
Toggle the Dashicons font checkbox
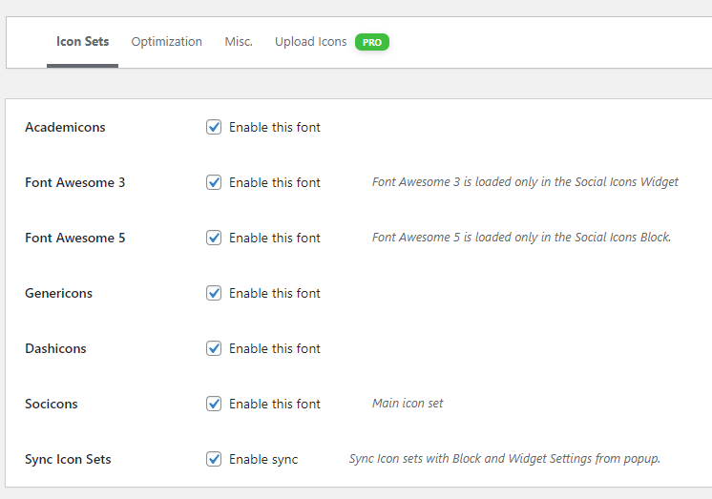[x=214, y=348]
